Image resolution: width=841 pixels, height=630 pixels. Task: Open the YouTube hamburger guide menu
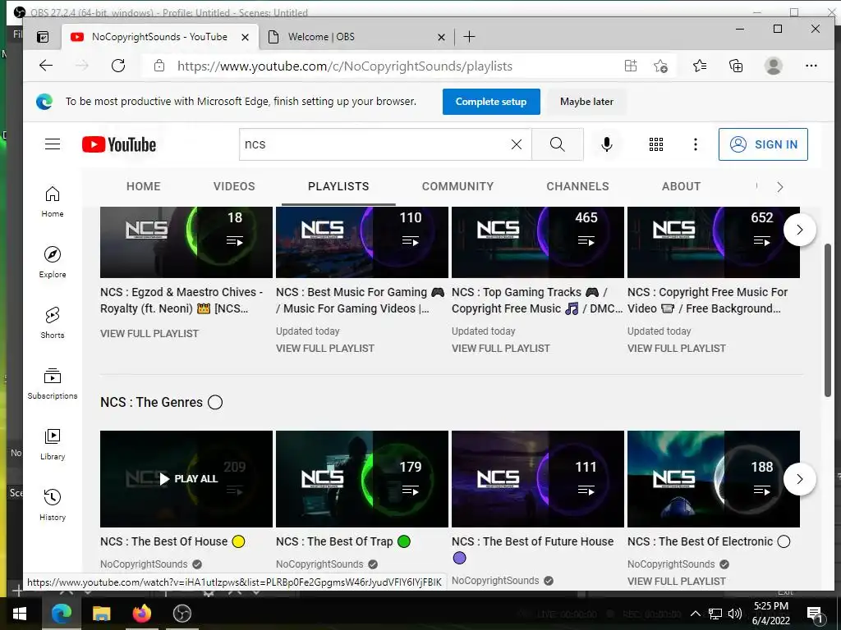click(x=53, y=144)
